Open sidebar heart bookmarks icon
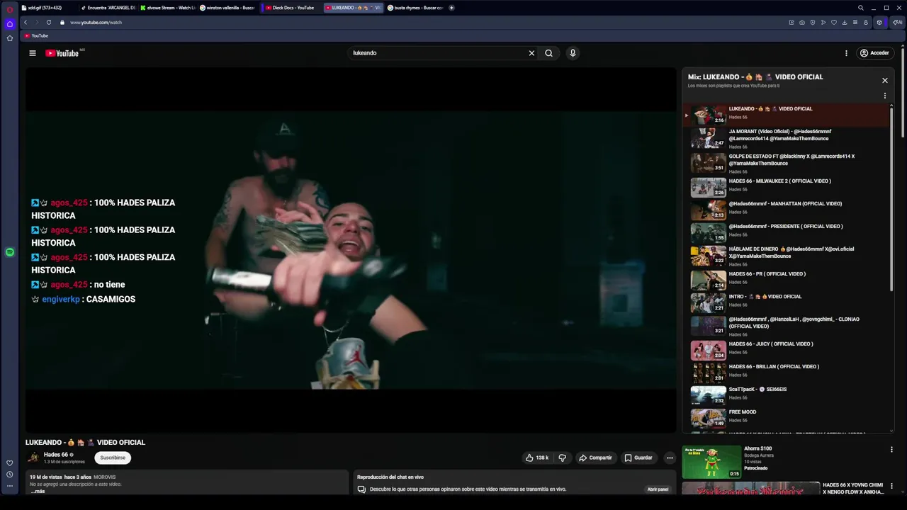 10,463
